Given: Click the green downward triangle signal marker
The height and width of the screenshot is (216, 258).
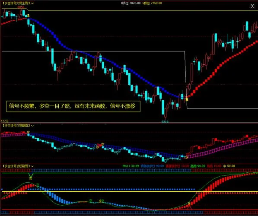Looking at the screenshot, I should point(31,175).
